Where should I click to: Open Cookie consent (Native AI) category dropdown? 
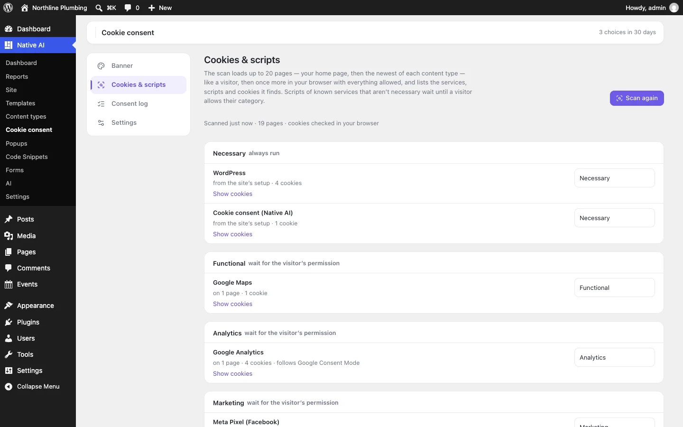pyautogui.click(x=615, y=218)
